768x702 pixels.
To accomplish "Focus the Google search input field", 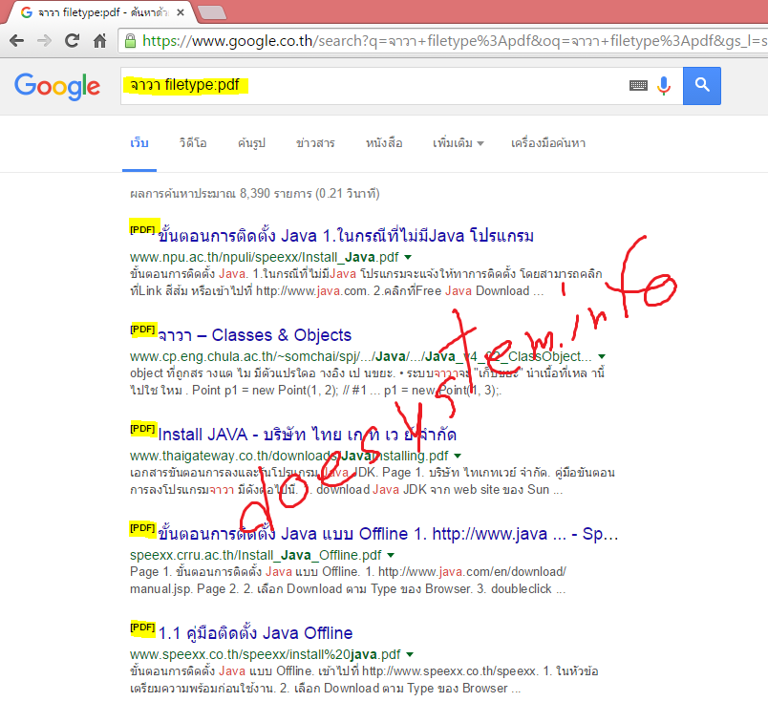I will click(x=373, y=86).
